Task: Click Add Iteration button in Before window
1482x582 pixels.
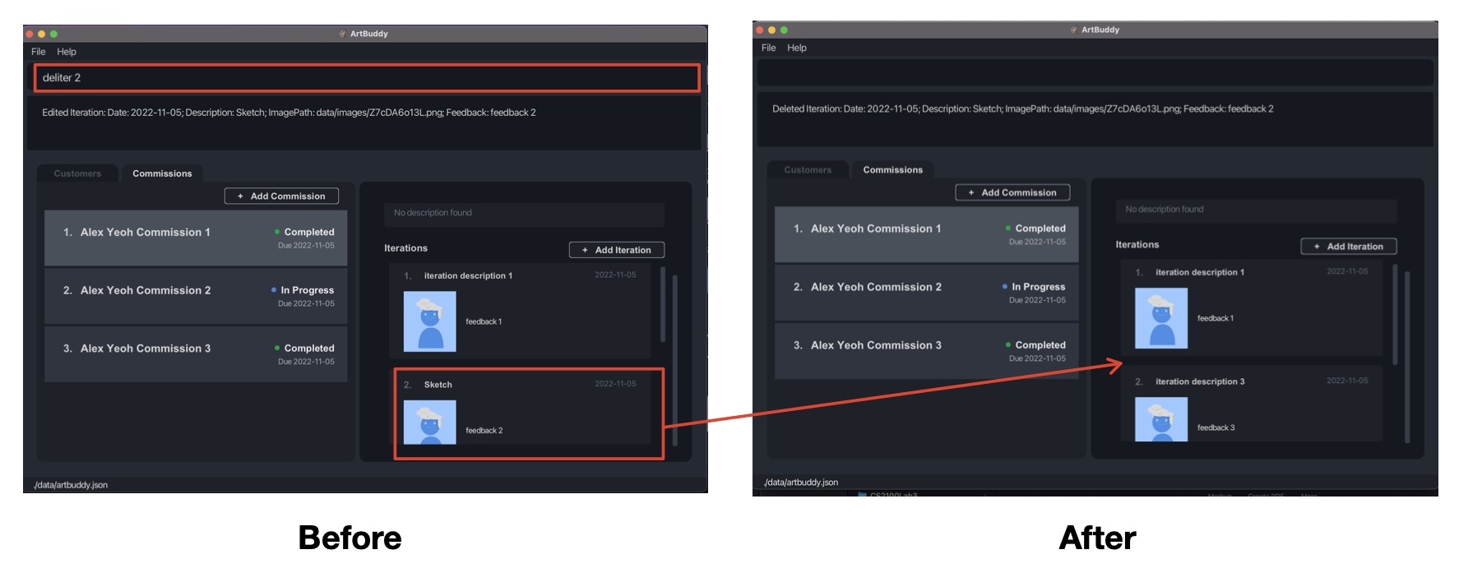Action: pos(617,250)
